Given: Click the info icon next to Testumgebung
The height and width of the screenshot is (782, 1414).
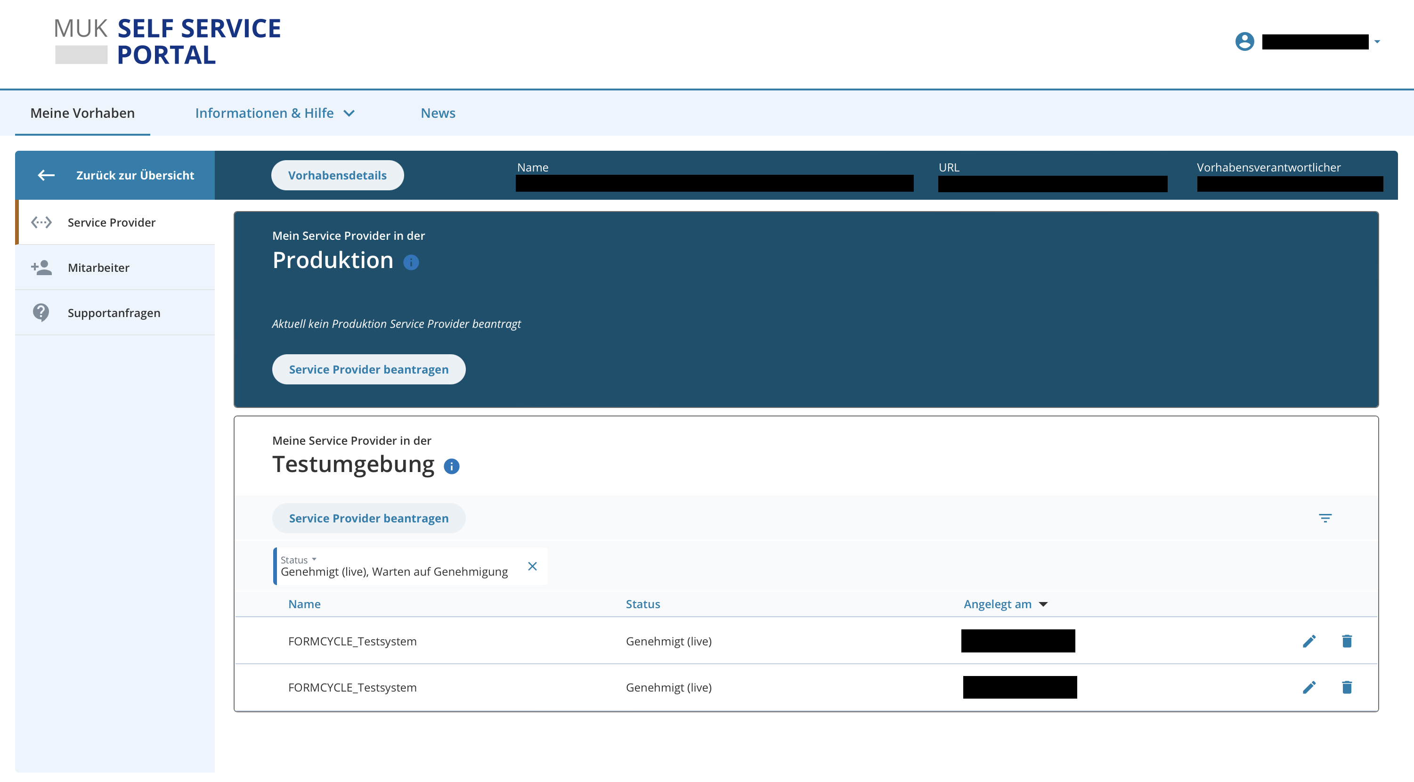Looking at the screenshot, I should point(451,466).
